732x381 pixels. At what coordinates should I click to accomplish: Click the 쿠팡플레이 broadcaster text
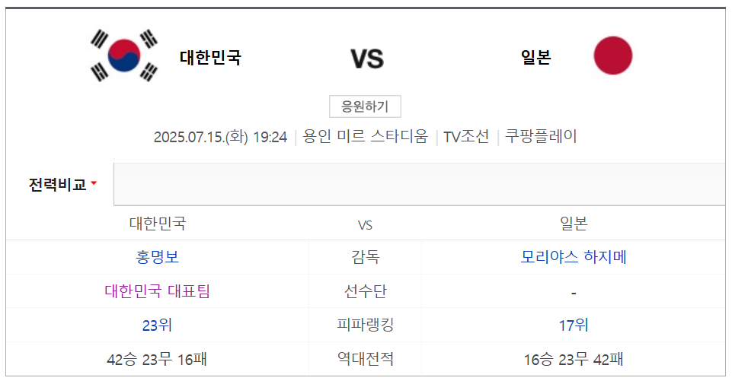[541, 136]
